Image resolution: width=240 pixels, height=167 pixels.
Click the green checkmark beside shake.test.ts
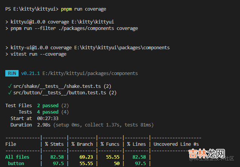[9, 86]
